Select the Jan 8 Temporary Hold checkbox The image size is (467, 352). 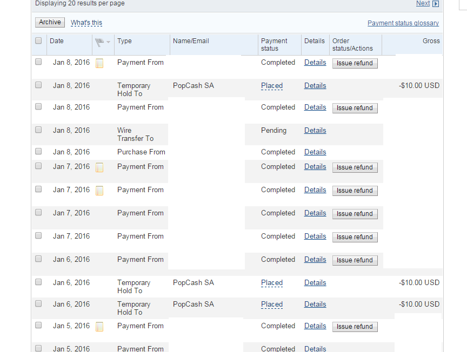coord(38,85)
